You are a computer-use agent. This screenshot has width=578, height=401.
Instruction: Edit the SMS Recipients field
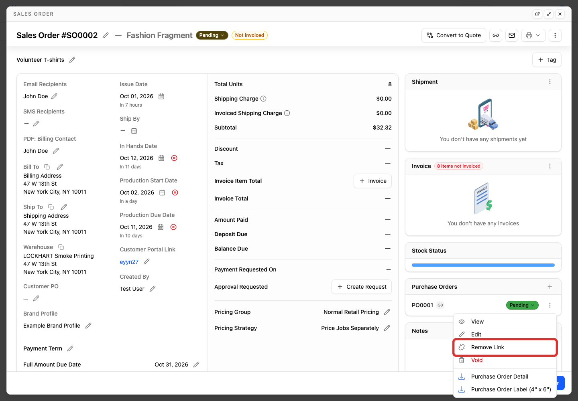click(36, 124)
